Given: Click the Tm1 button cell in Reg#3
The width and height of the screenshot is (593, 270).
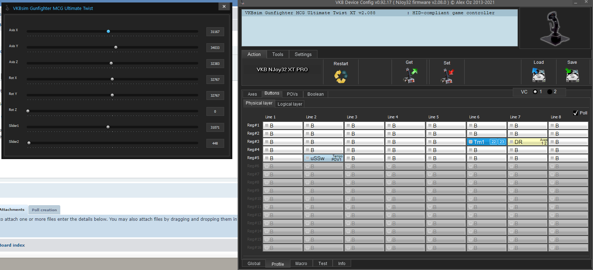Looking at the screenshot, I should [487, 142].
